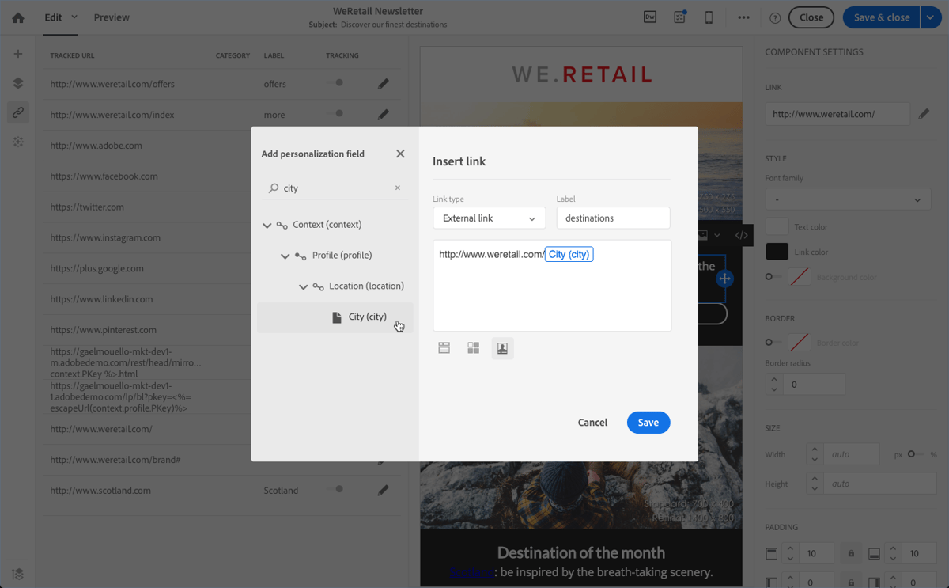949x588 pixels.
Task: Click the ellipsis menu in the top bar
Action: click(x=743, y=16)
